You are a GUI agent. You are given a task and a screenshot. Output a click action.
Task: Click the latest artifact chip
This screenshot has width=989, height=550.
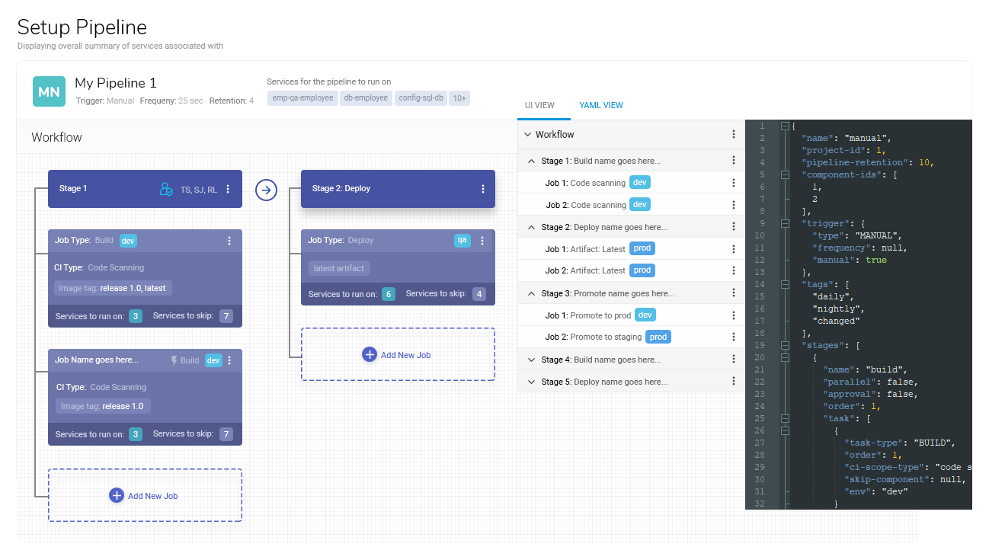339,268
